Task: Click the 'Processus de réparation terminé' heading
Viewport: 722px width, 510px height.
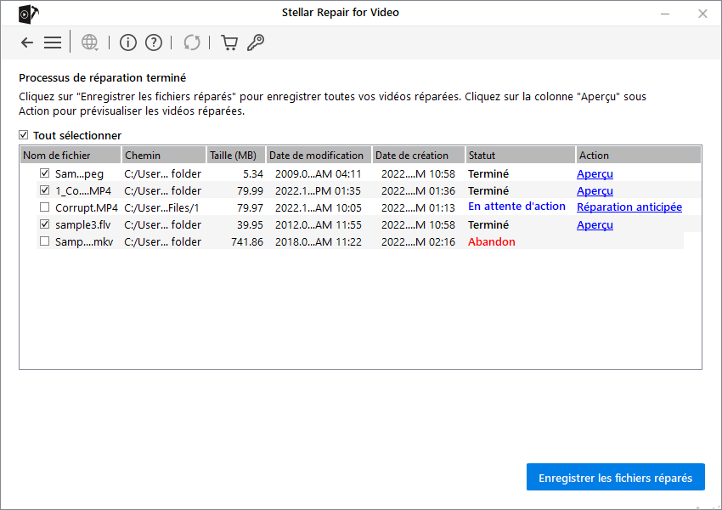Action: click(x=102, y=78)
